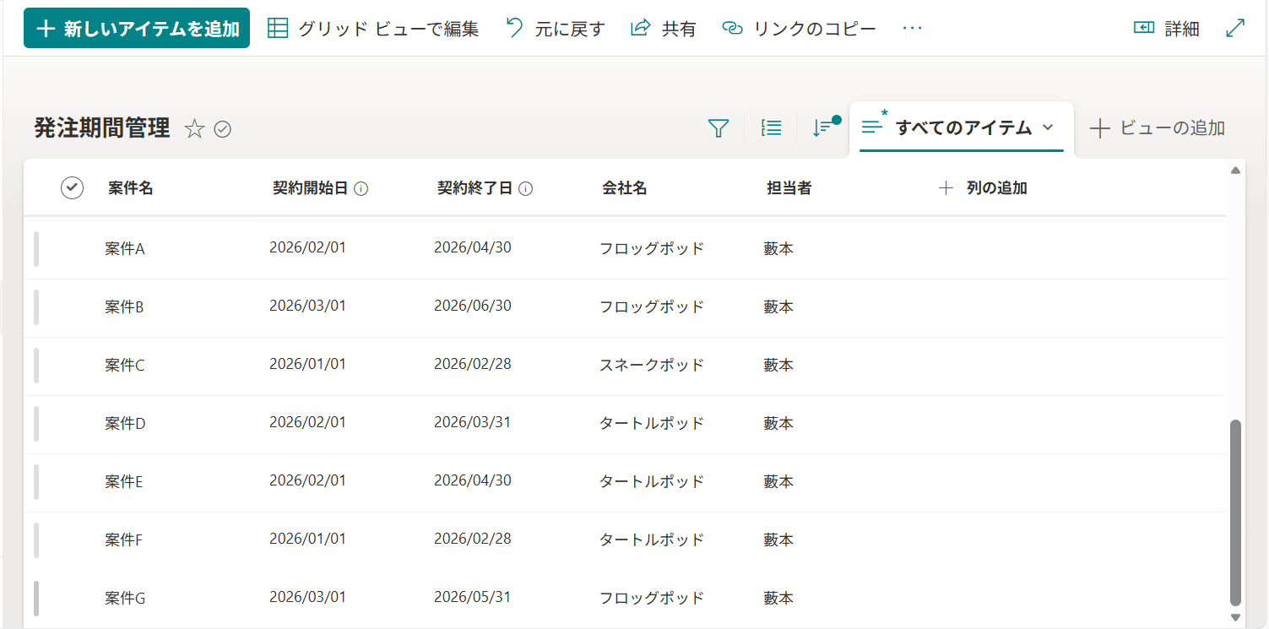This screenshot has width=1269, height=629.
Task: Click the undo icon 元に戻す
Action: pos(553,28)
